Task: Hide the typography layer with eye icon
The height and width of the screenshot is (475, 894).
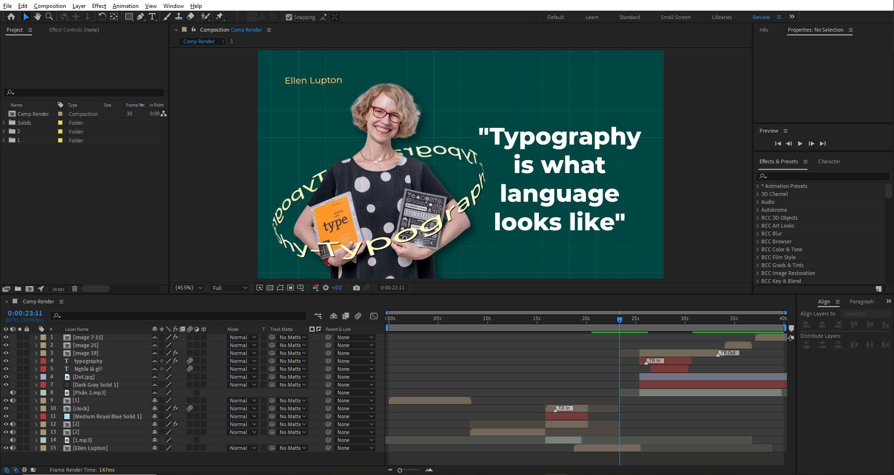Action: (x=6, y=361)
